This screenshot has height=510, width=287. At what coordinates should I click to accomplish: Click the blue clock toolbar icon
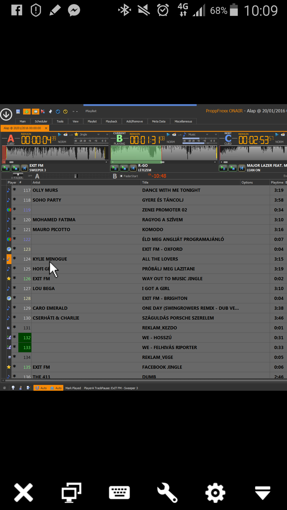[58, 112]
